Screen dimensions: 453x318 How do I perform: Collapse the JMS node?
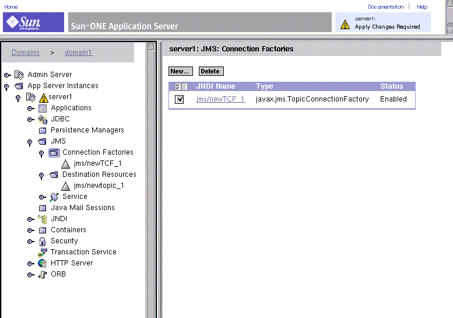pos(30,142)
